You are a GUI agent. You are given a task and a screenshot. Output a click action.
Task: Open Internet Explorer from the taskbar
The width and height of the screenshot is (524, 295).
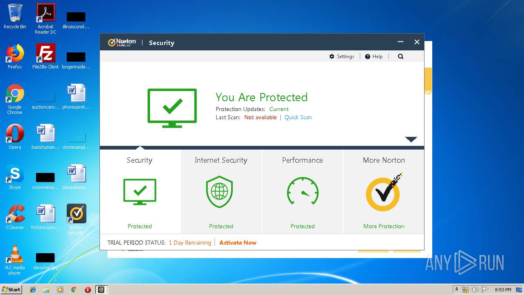click(33, 290)
